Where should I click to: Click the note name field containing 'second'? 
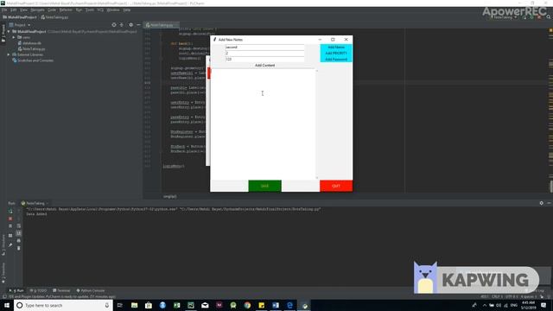coord(264,47)
